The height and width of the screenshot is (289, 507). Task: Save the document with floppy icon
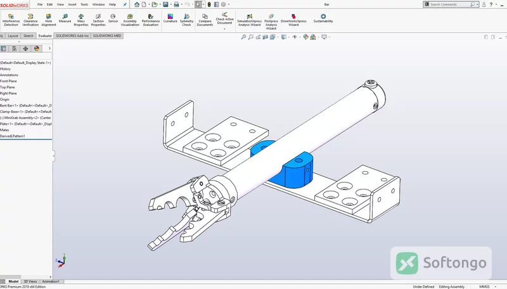[x=165, y=4]
